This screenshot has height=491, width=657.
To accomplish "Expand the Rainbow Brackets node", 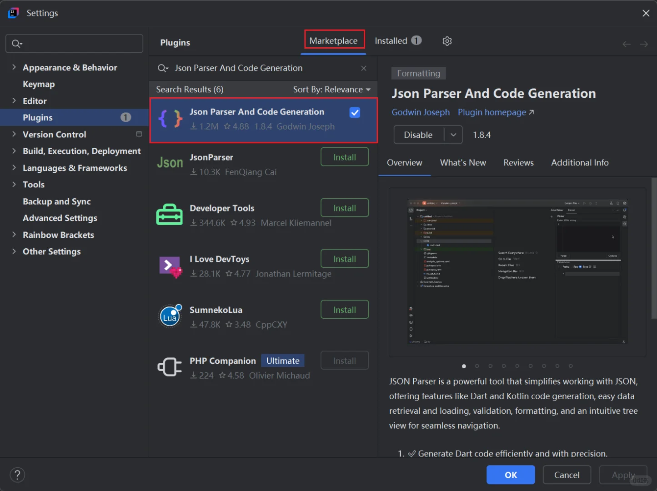I will [x=14, y=235].
